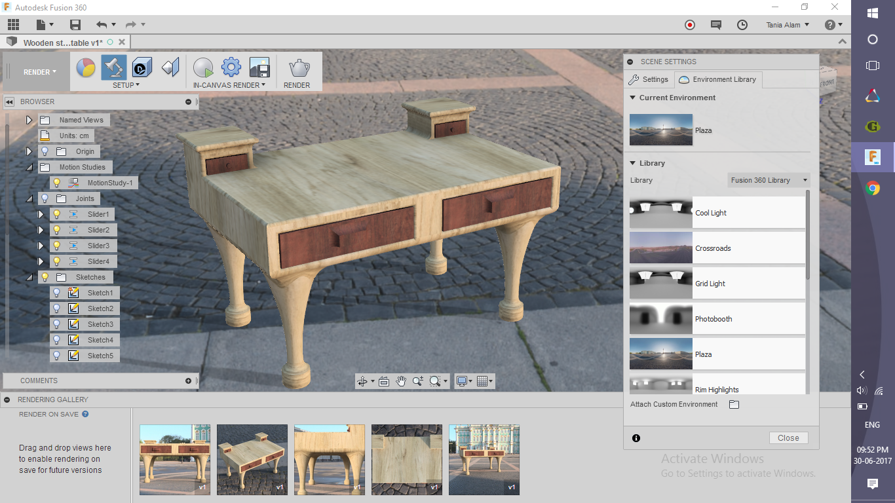Image resolution: width=895 pixels, height=503 pixels.
Task: Click the teapot Render icon
Action: point(299,67)
